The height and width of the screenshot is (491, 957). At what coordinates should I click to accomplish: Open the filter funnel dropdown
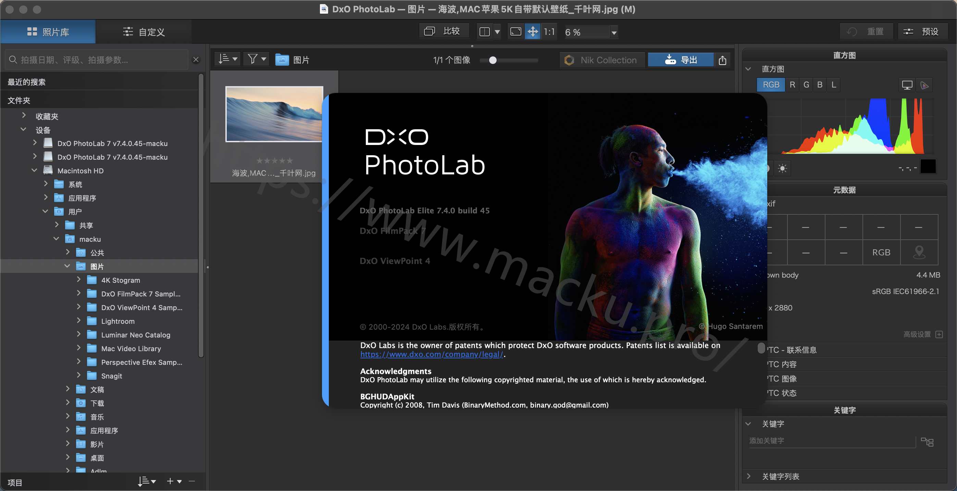click(x=256, y=59)
